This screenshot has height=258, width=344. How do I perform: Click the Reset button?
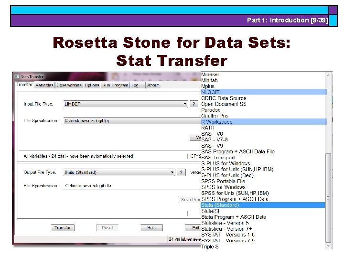pyautogui.click(x=107, y=228)
